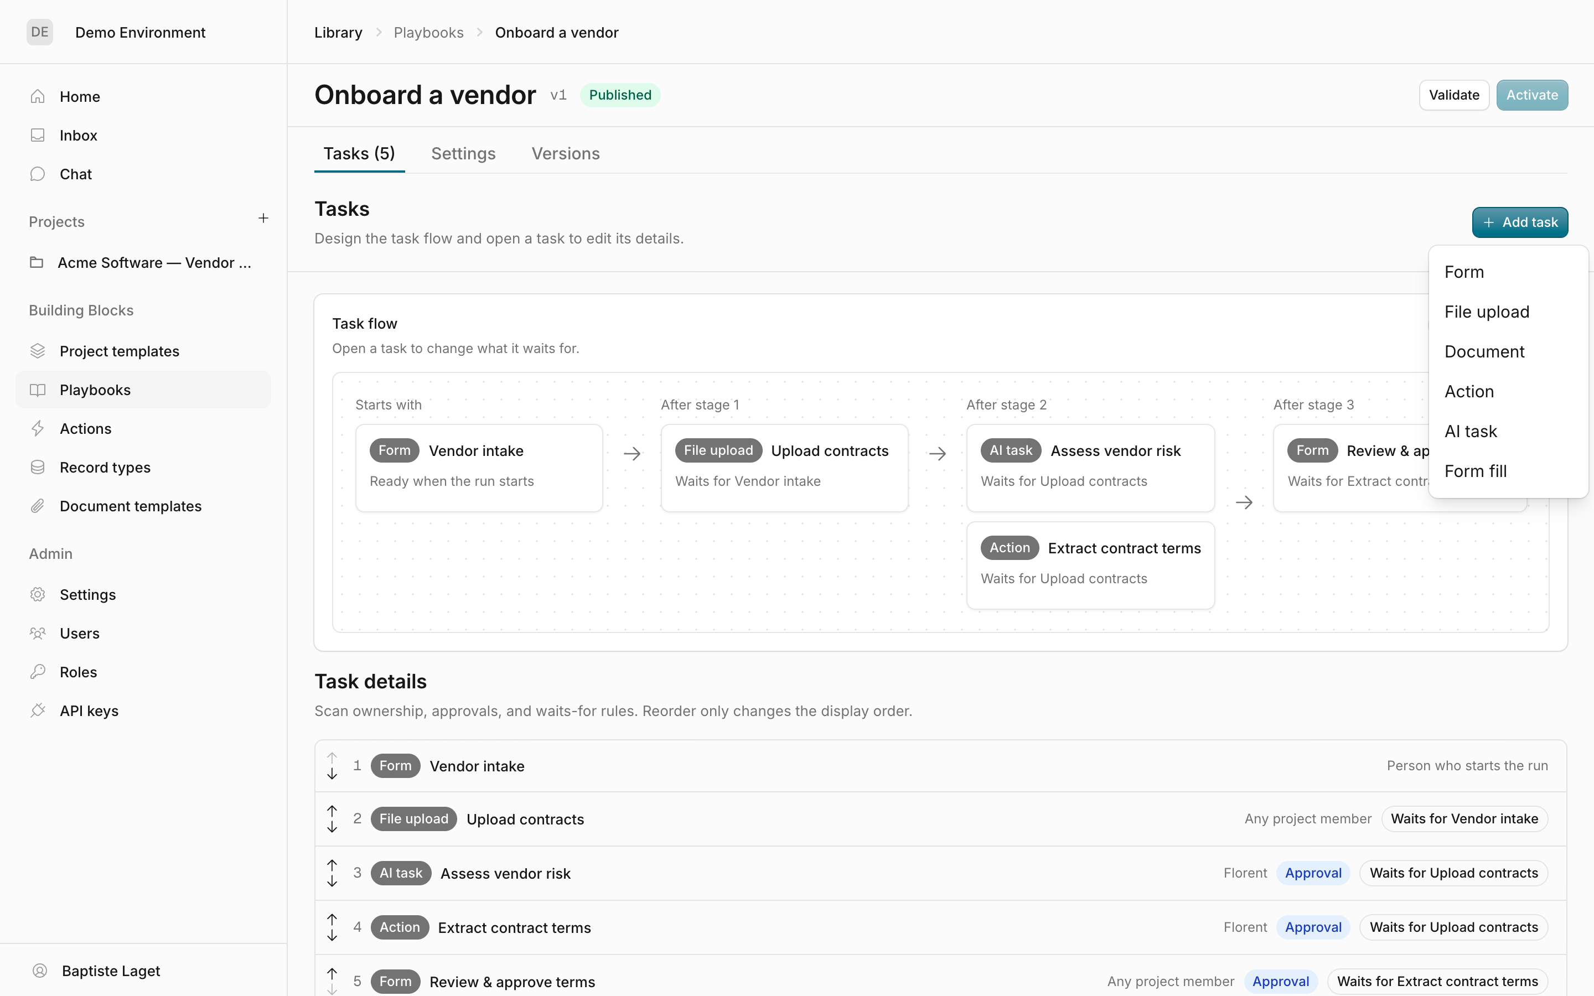
Task: Click the Project templates layers icon
Action: tap(38, 351)
